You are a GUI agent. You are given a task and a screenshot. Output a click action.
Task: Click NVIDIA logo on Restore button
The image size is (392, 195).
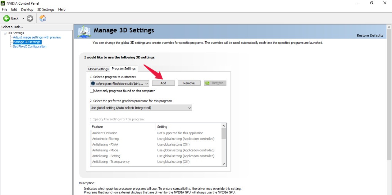[x=207, y=83]
